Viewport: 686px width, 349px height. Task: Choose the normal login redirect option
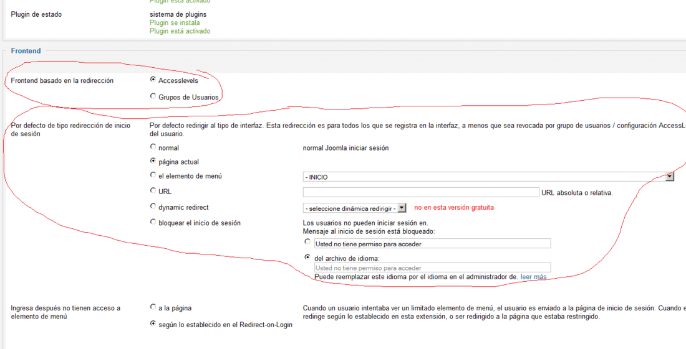coord(153,147)
